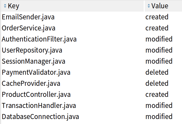
Task: Select PaymentValidator.java deleted file
Action: pyautogui.click(x=36, y=72)
